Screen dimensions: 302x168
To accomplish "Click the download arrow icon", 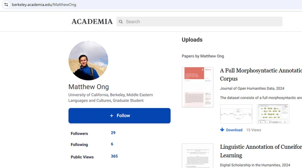I will click(222, 130).
